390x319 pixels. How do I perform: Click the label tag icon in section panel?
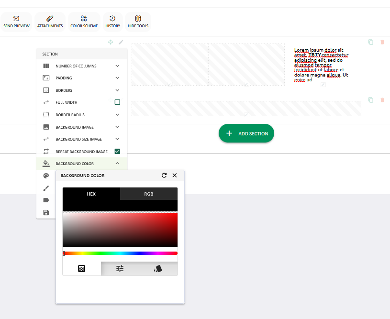click(46, 200)
